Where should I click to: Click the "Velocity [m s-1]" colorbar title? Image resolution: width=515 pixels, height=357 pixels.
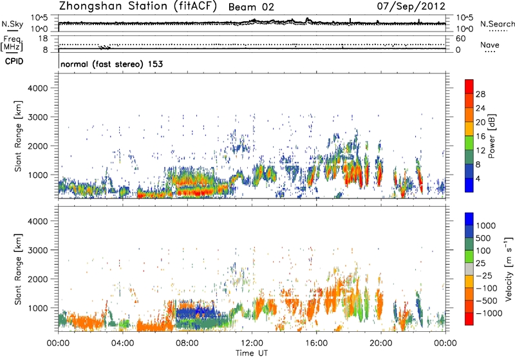coord(509,269)
